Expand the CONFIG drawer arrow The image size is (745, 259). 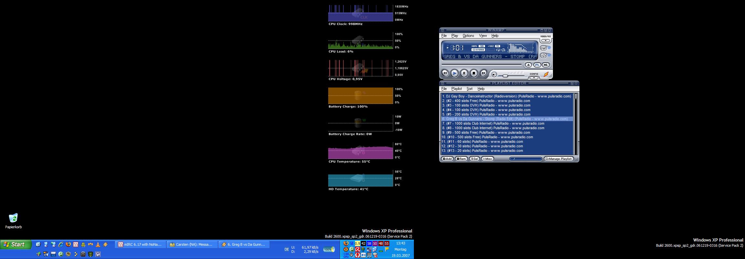534,78
